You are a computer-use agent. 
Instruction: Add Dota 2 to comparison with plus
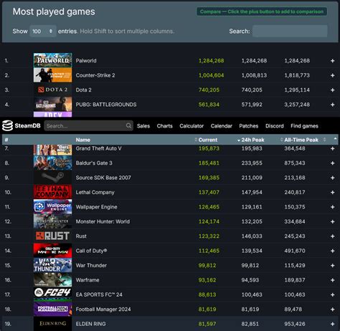coord(332,90)
